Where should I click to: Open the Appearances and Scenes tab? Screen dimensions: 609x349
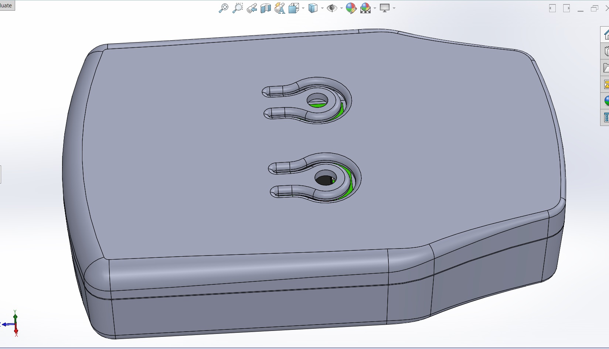pyautogui.click(x=605, y=101)
